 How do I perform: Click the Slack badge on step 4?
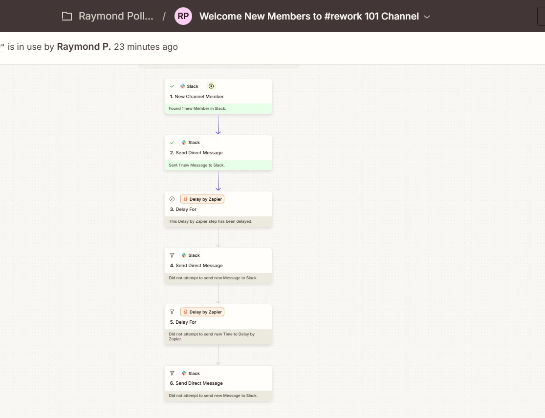click(x=191, y=255)
